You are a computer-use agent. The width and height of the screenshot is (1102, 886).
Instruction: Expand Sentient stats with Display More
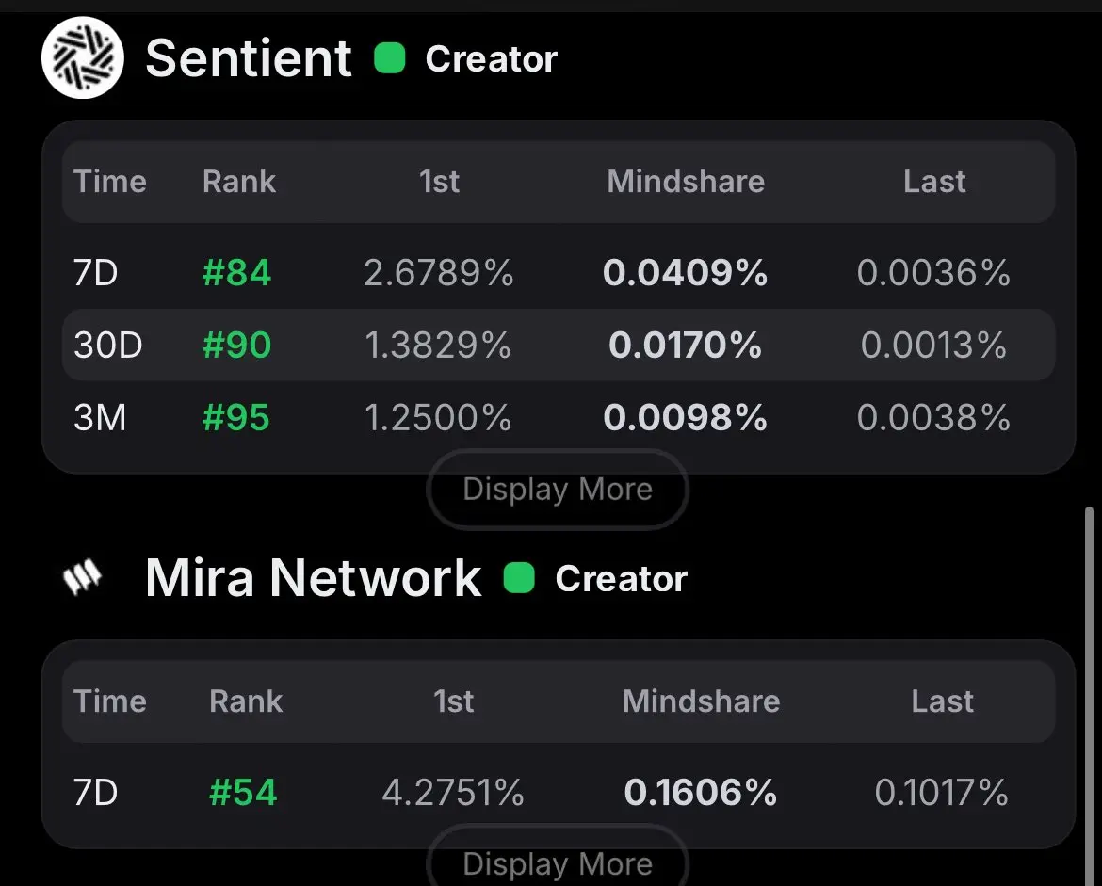(x=558, y=489)
